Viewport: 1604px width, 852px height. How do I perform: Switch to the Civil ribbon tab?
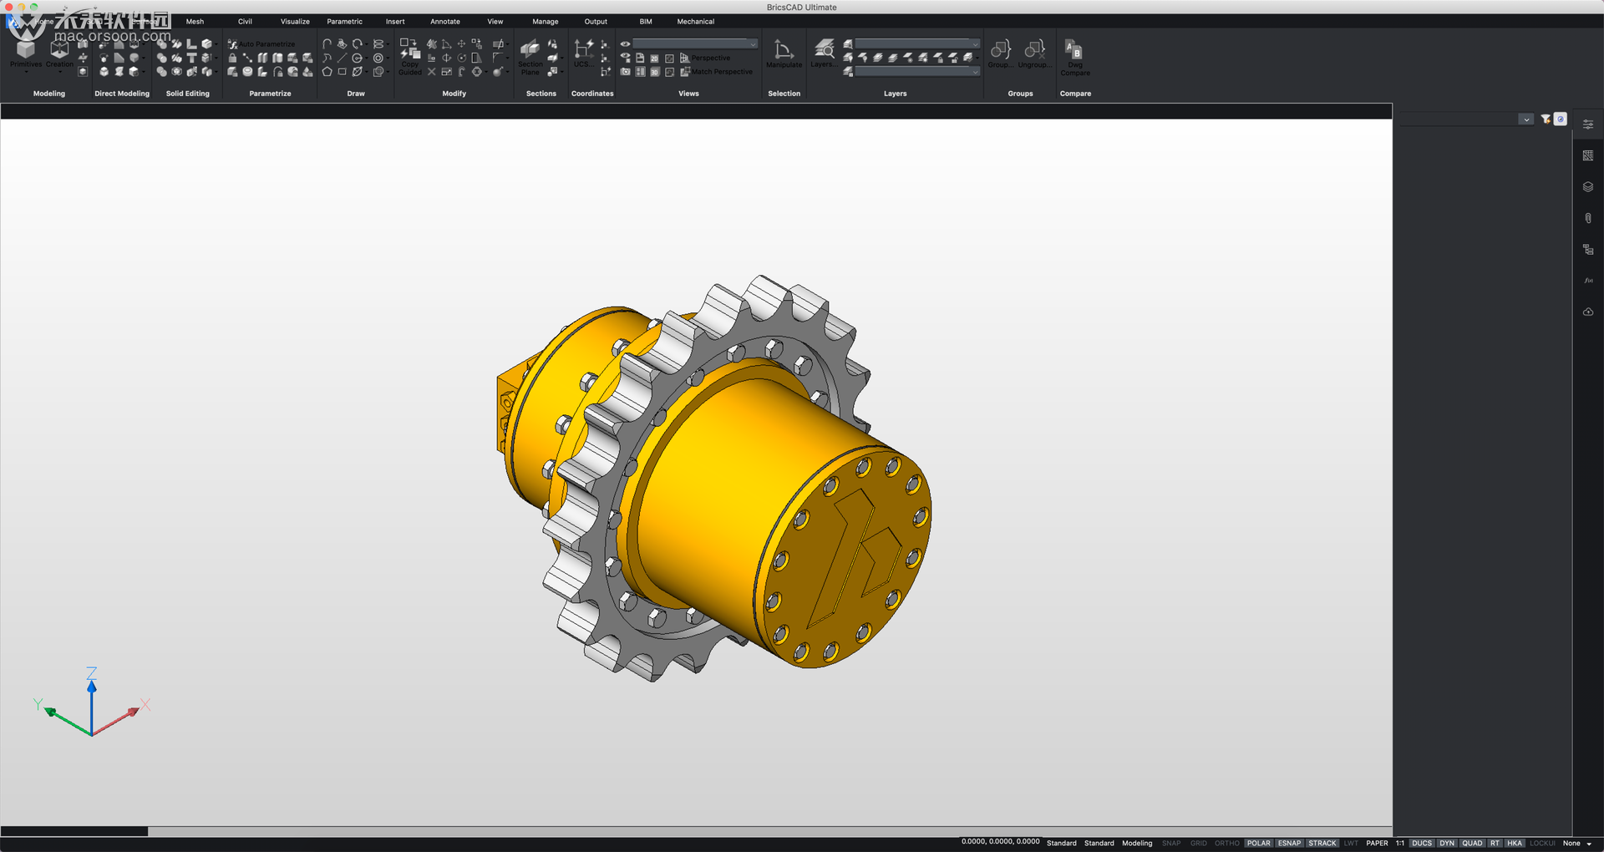click(x=245, y=22)
